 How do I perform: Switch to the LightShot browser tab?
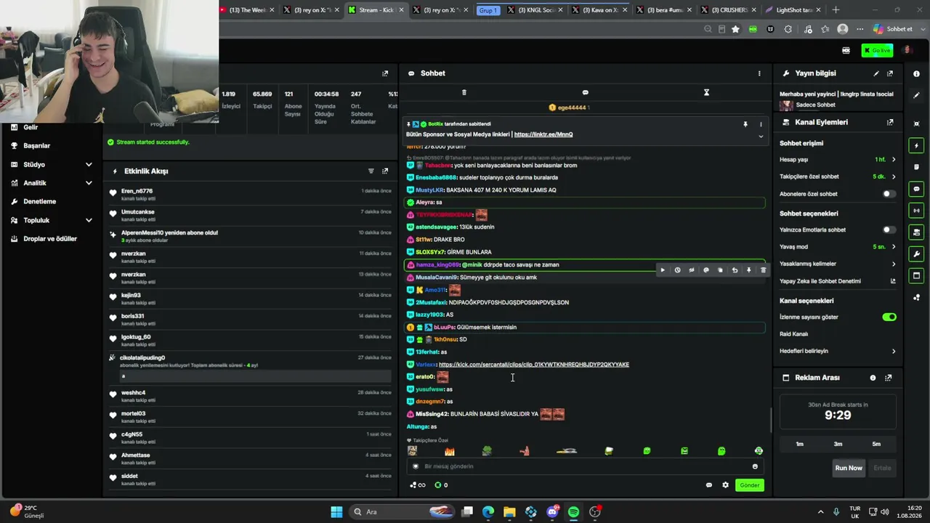[793, 10]
